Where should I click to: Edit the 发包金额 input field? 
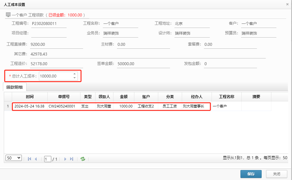pos(230,64)
